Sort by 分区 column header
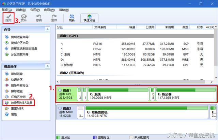This screenshot has width=218, height=140. 74,27
